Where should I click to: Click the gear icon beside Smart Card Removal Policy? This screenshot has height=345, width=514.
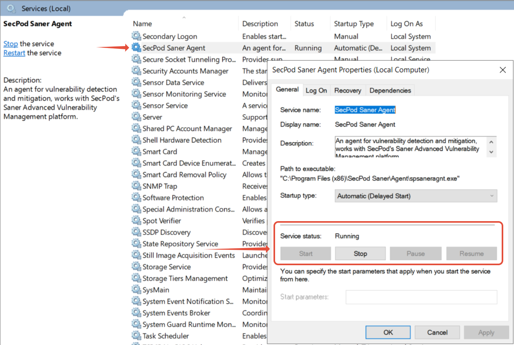pyautogui.click(x=136, y=175)
